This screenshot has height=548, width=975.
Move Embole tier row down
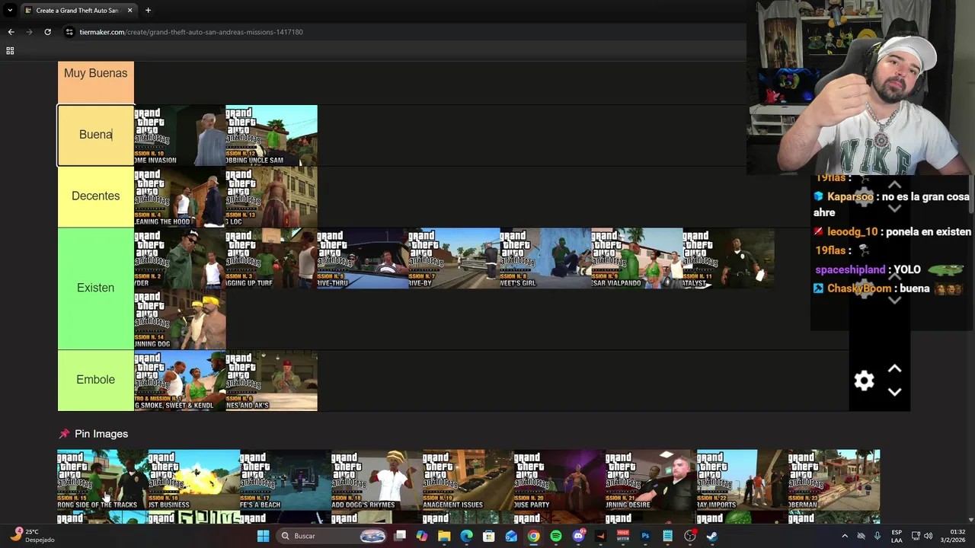[895, 392]
